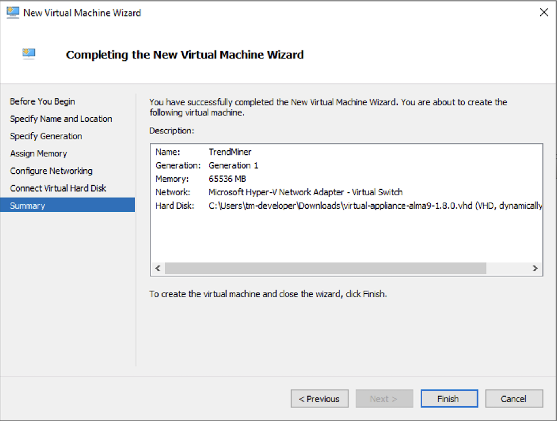
Task: Close the New Virtual Machine Wizard window
Action: pos(544,12)
